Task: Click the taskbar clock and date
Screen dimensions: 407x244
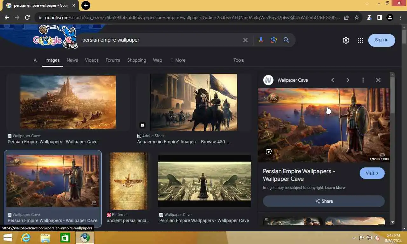Action: 393,238
